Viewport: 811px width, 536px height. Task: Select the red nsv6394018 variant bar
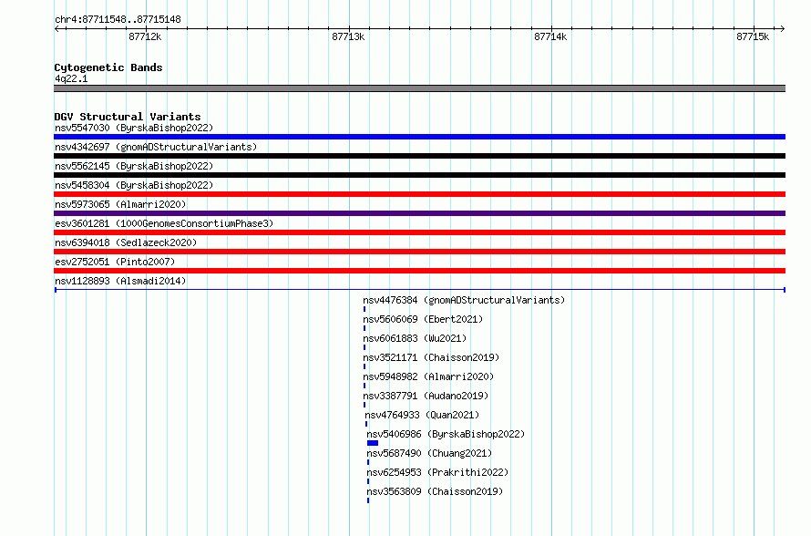[x=419, y=252]
